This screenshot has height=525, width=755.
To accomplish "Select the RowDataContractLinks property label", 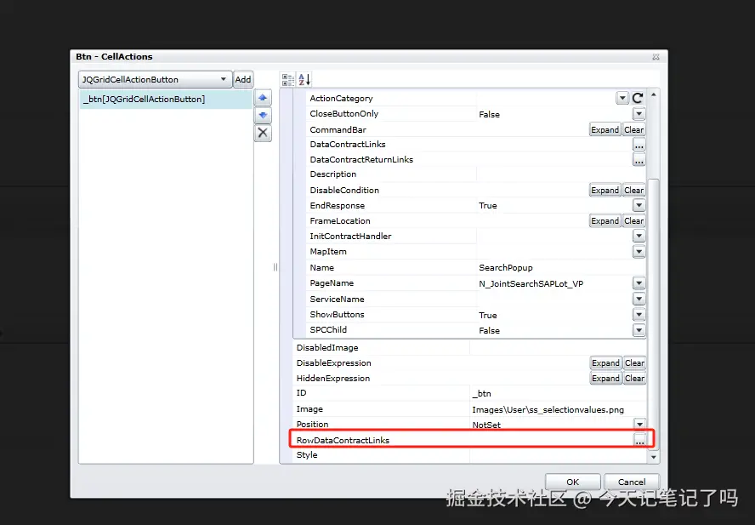I will coord(343,440).
